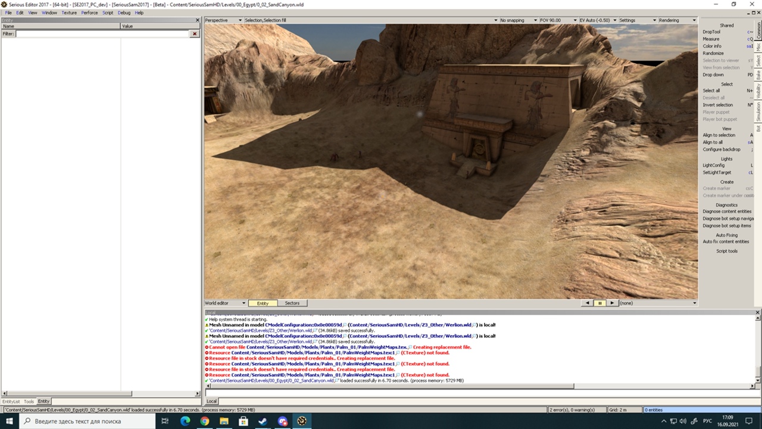Open the Rendering dropdown

pos(677,20)
